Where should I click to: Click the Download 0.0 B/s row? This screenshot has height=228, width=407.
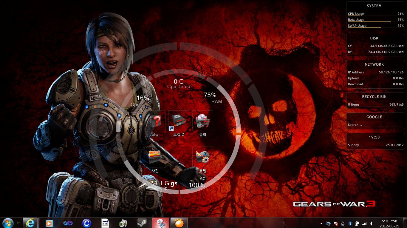pos(376,84)
